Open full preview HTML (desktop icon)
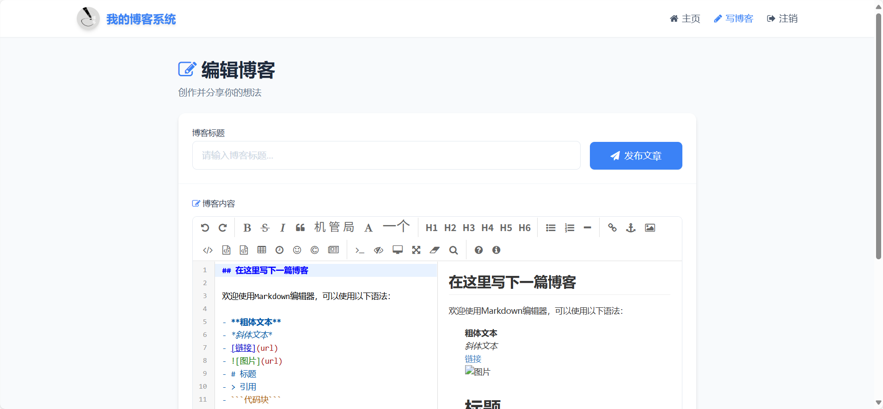This screenshot has height=409, width=883. pos(398,250)
